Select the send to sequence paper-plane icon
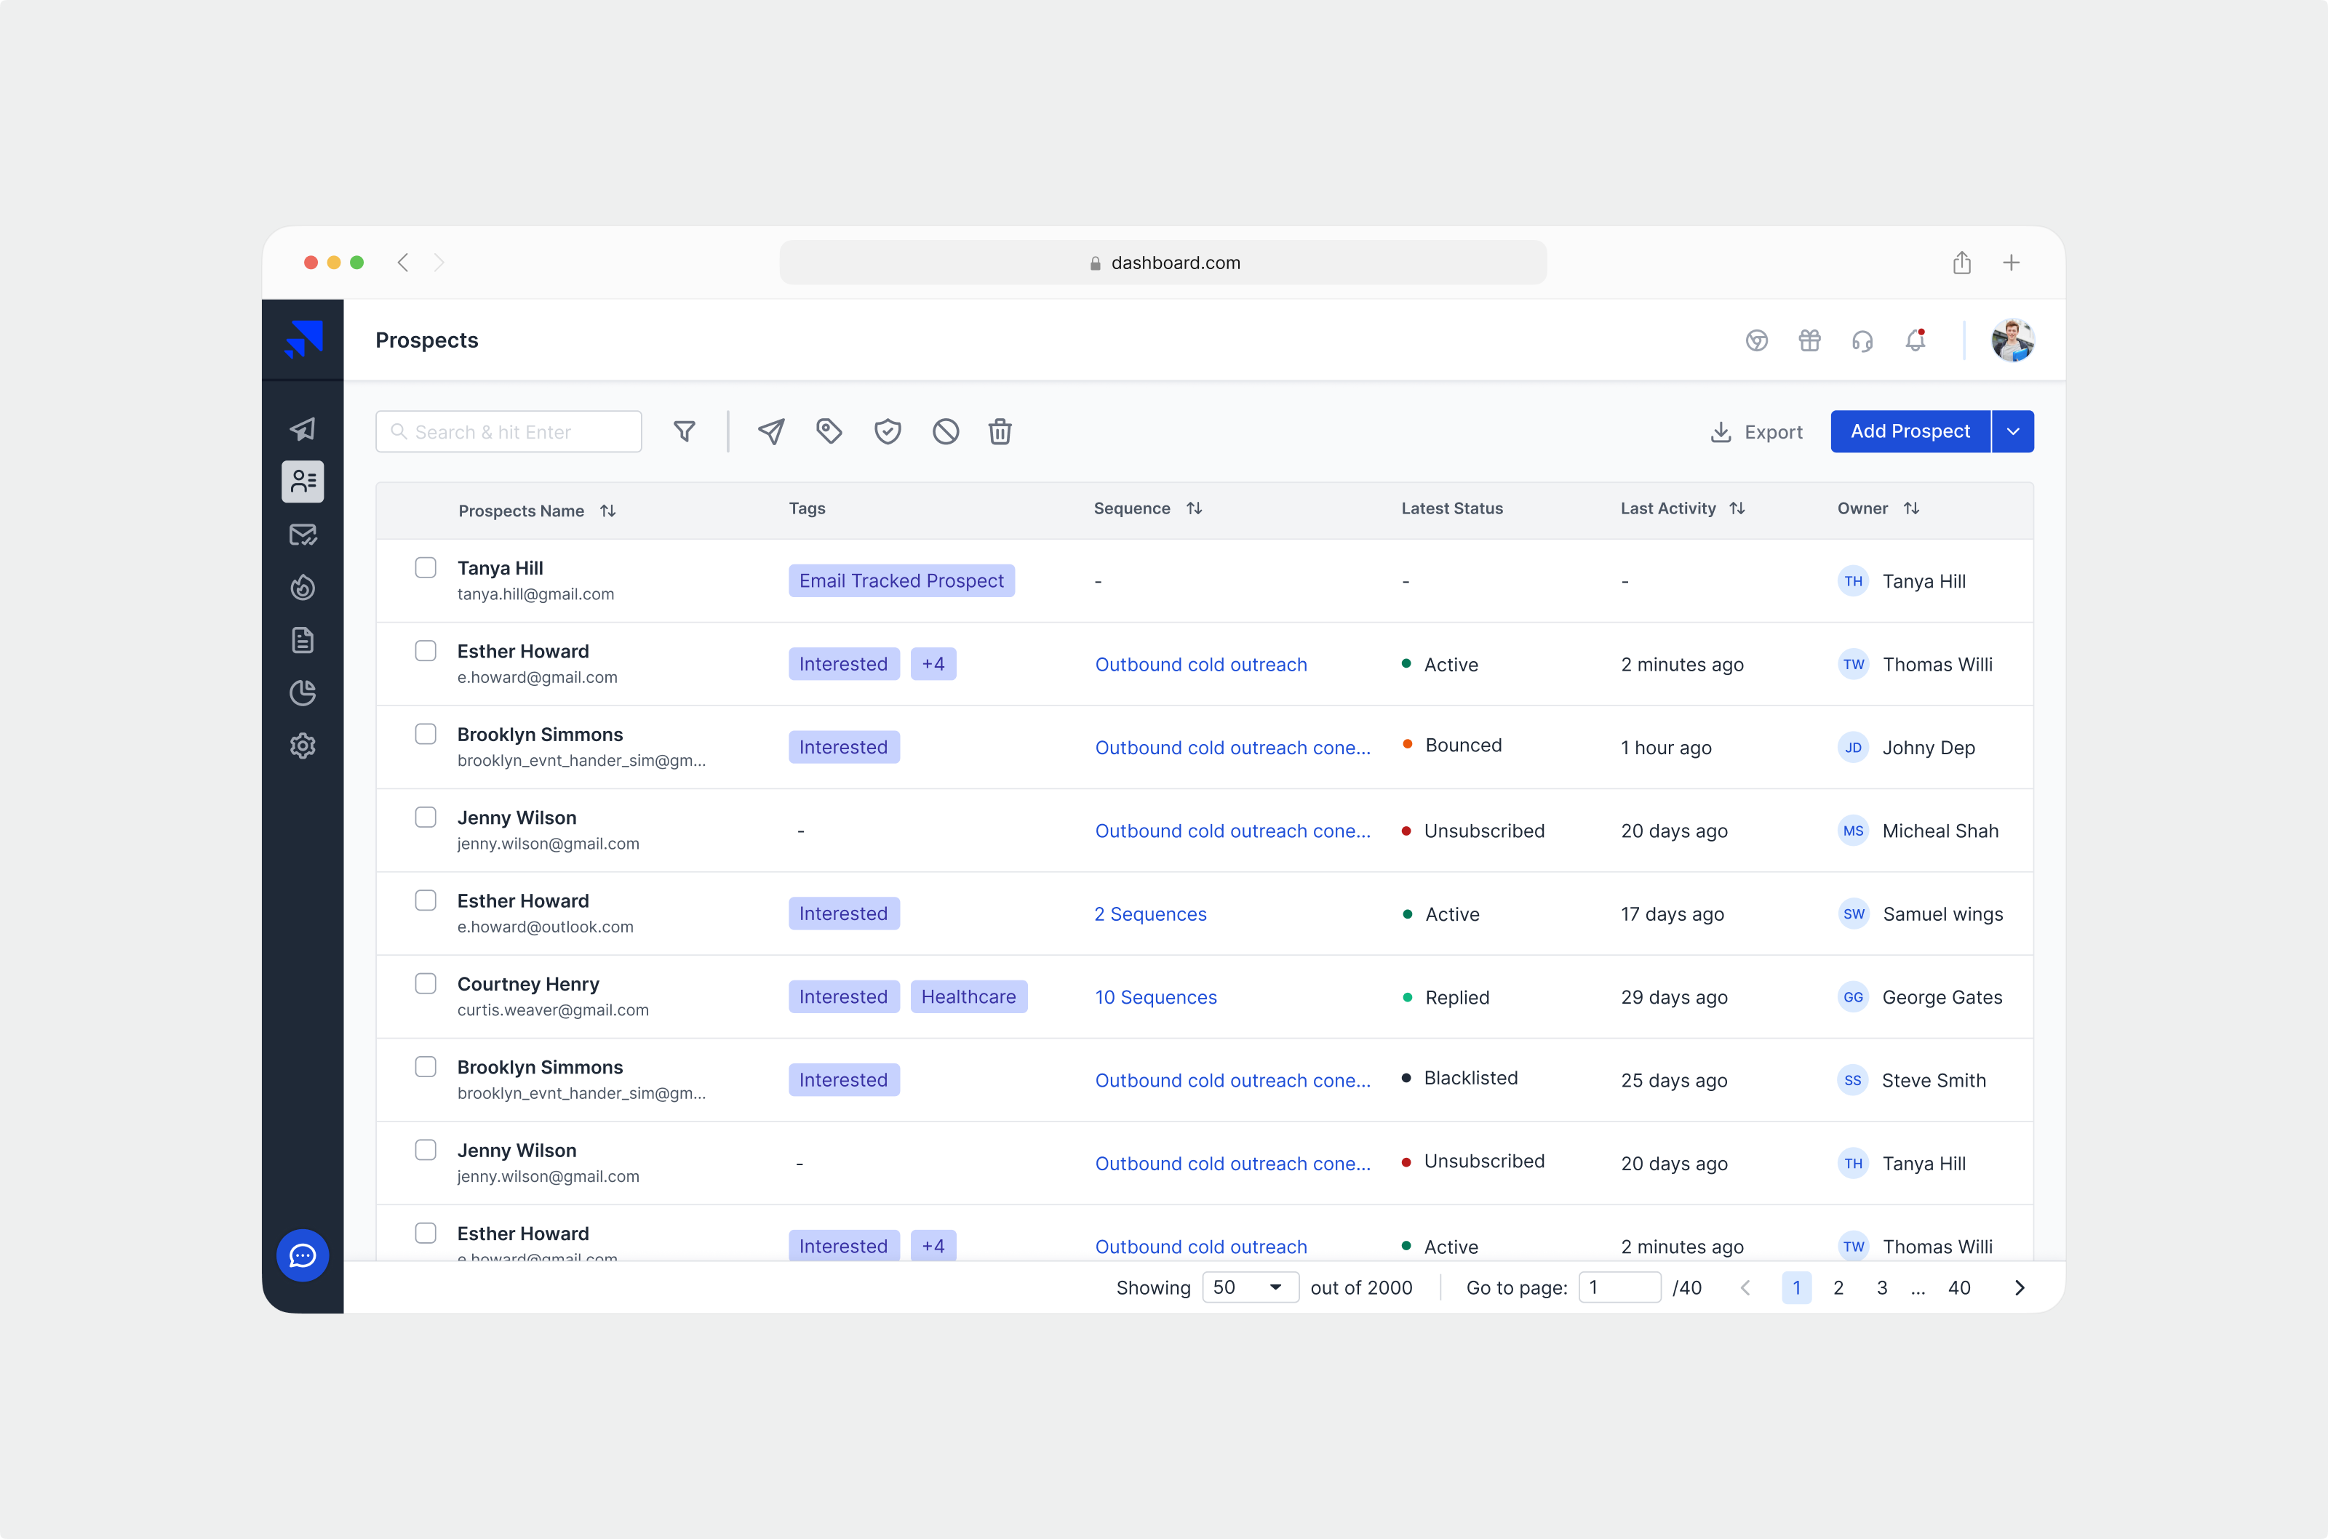Screen dimensions: 2328x1539 click(x=771, y=432)
